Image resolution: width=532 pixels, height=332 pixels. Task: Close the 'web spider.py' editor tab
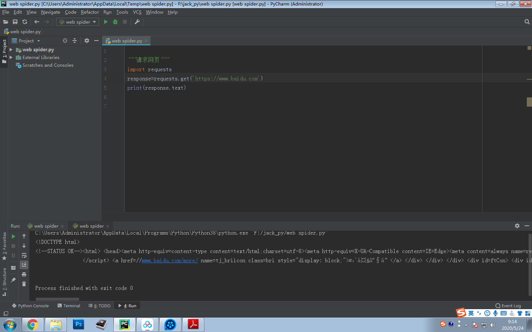click(146, 41)
